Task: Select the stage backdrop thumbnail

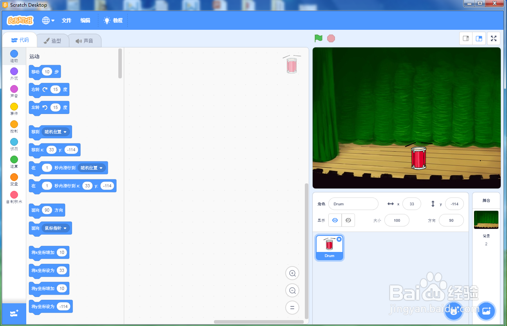Action: [486, 220]
